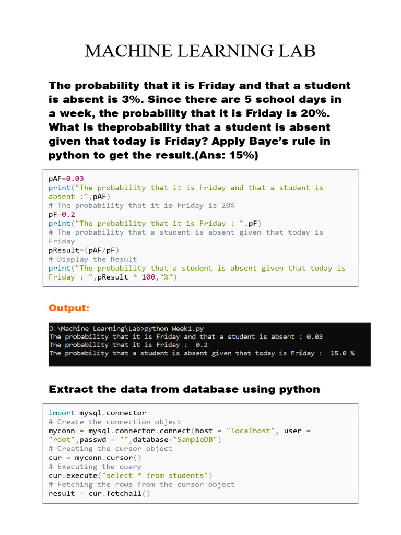Click the 'result = cur.fetchall()' line
The height and width of the screenshot is (535, 401).
[x=99, y=493]
